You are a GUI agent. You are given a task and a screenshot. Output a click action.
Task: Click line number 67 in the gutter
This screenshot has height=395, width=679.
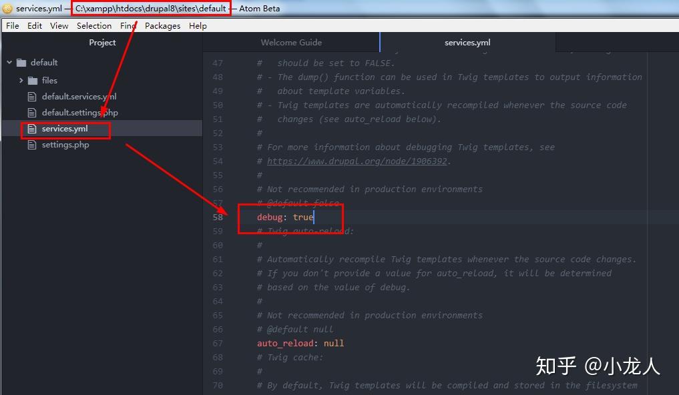[x=218, y=343]
